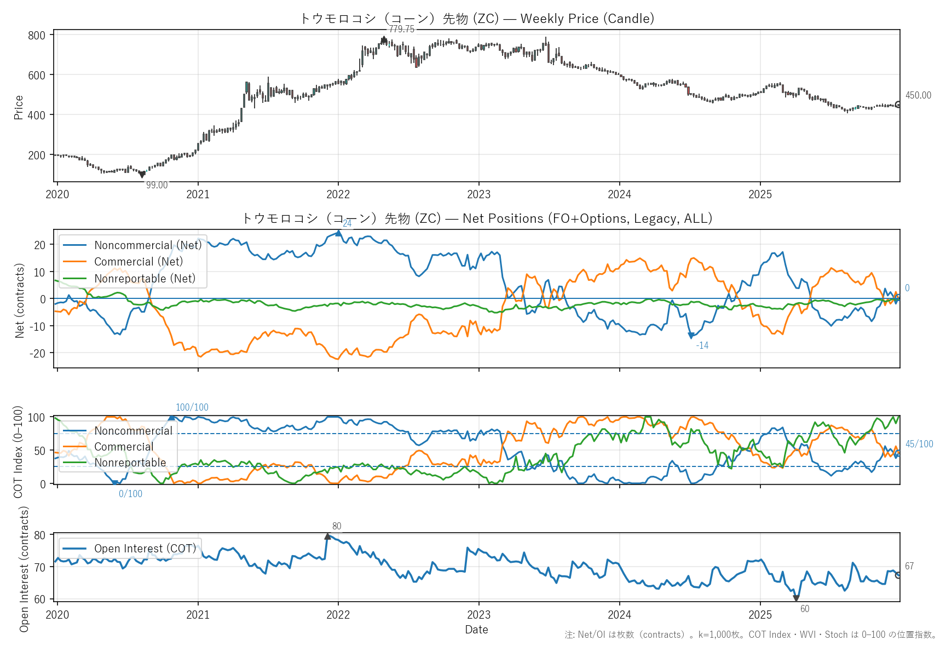Click the latest open interest circle marker near 67
Viewport: 946px width, 646px height.
click(x=898, y=575)
